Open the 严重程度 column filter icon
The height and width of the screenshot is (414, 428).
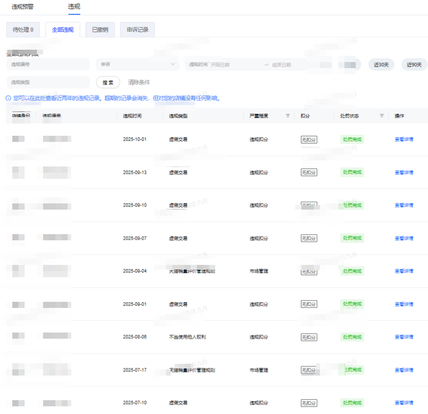coord(288,116)
